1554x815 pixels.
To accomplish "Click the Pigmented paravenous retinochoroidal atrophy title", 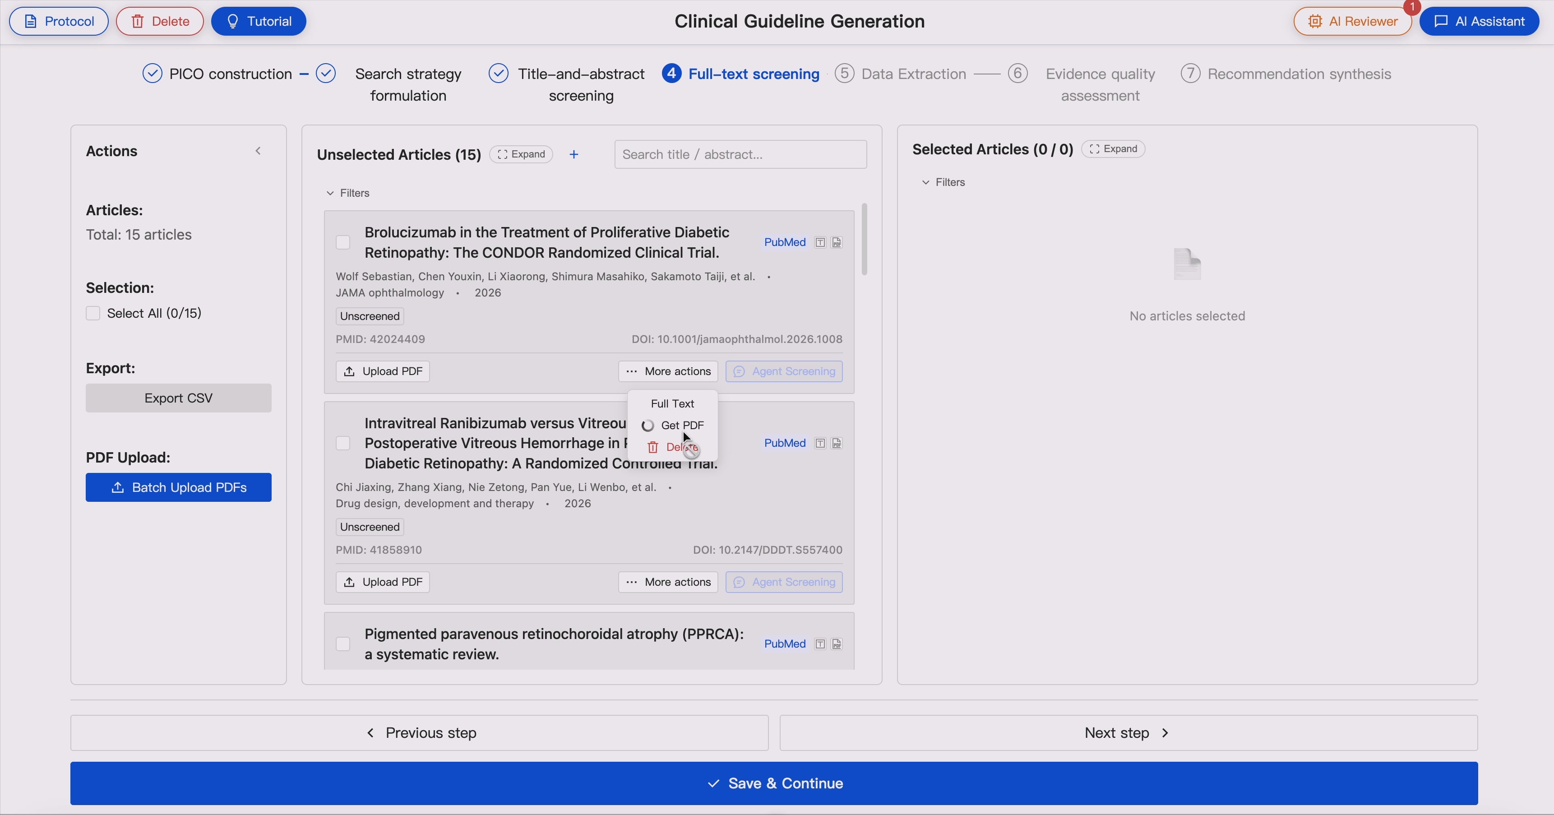I will 554,644.
